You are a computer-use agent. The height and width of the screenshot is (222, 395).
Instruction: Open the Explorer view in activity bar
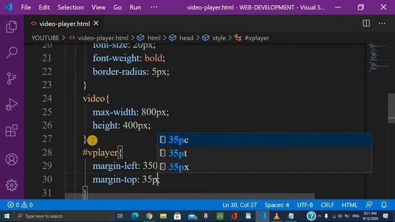12,27
